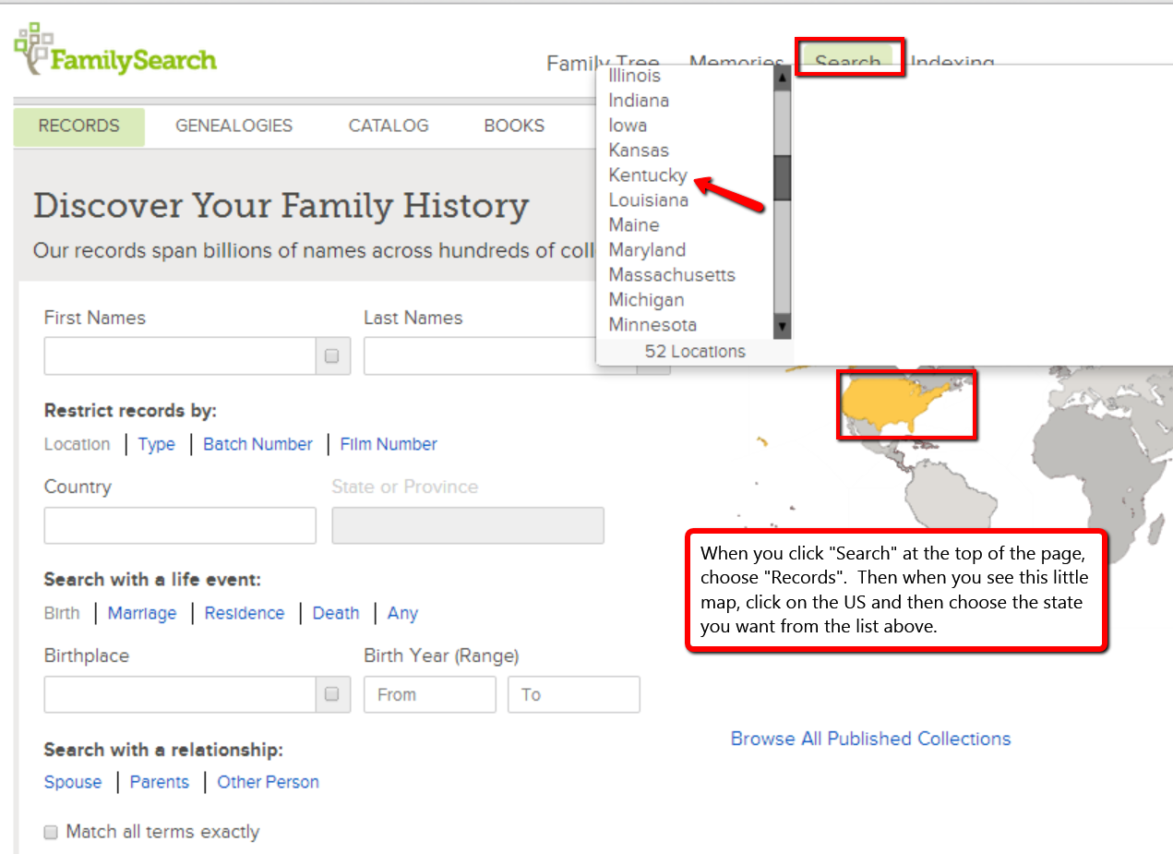Screen dimensions: 1173x854
Task: Select the Birth life event
Action: pyautogui.click(x=62, y=613)
